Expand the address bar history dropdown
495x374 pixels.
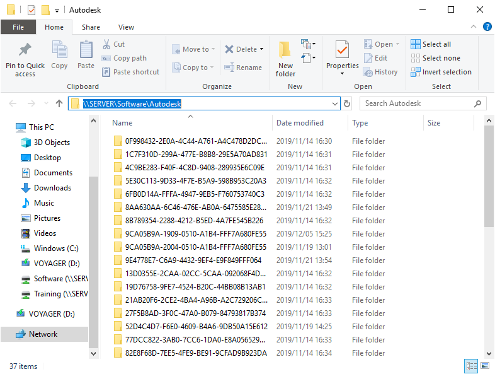(x=335, y=103)
